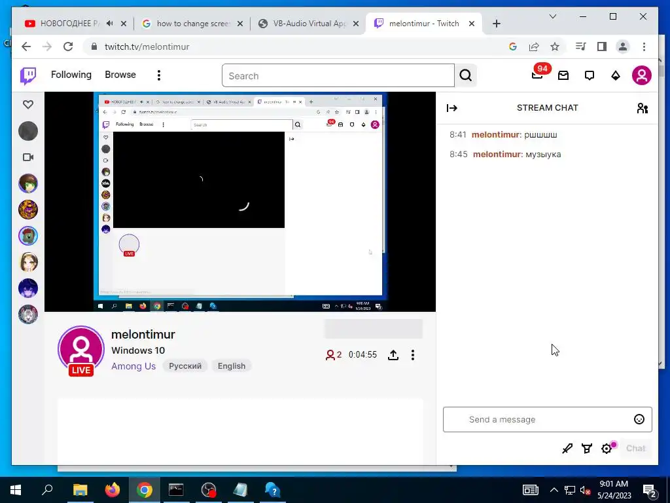This screenshot has height=503, width=670.
Task: Click the Chat send button
Action: coord(635,448)
